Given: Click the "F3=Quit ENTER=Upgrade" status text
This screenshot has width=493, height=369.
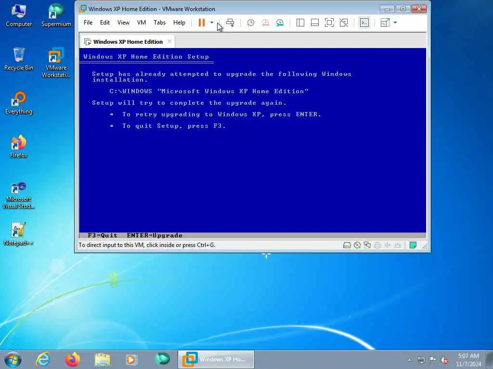Looking at the screenshot, I should click(135, 235).
